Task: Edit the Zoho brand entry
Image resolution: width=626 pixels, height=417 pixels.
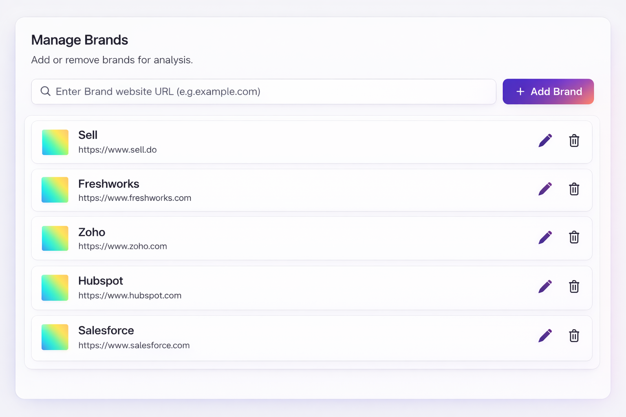Action: pos(545,237)
